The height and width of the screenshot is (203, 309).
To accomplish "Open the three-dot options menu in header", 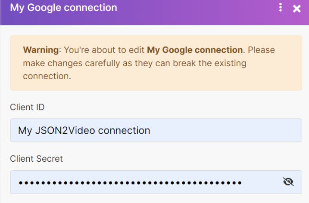I will [281, 8].
